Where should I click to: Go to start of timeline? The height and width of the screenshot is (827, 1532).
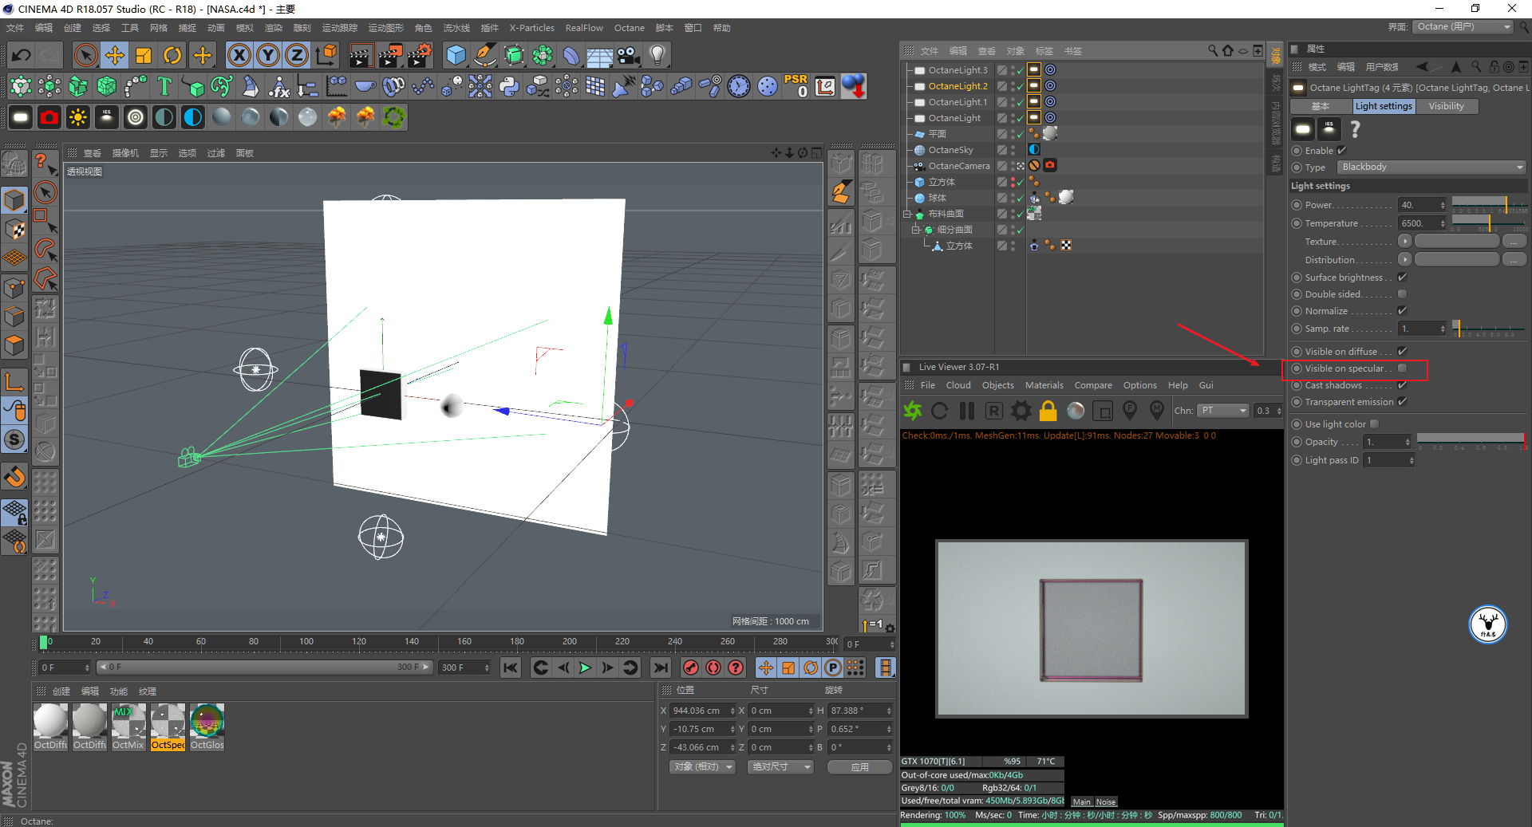511,668
